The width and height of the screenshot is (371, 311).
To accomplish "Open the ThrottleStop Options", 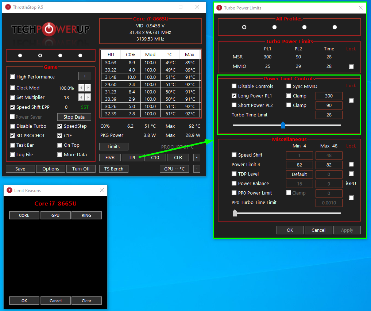I will [51, 169].
